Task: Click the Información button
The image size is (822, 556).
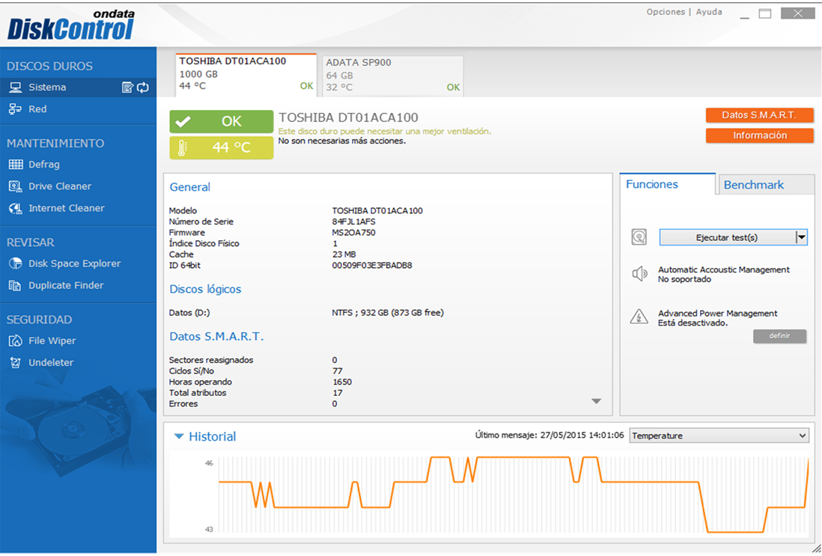Action: [x=760, y=135]
